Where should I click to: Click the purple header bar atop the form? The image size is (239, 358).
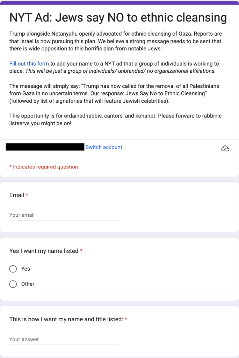point(119,3)
